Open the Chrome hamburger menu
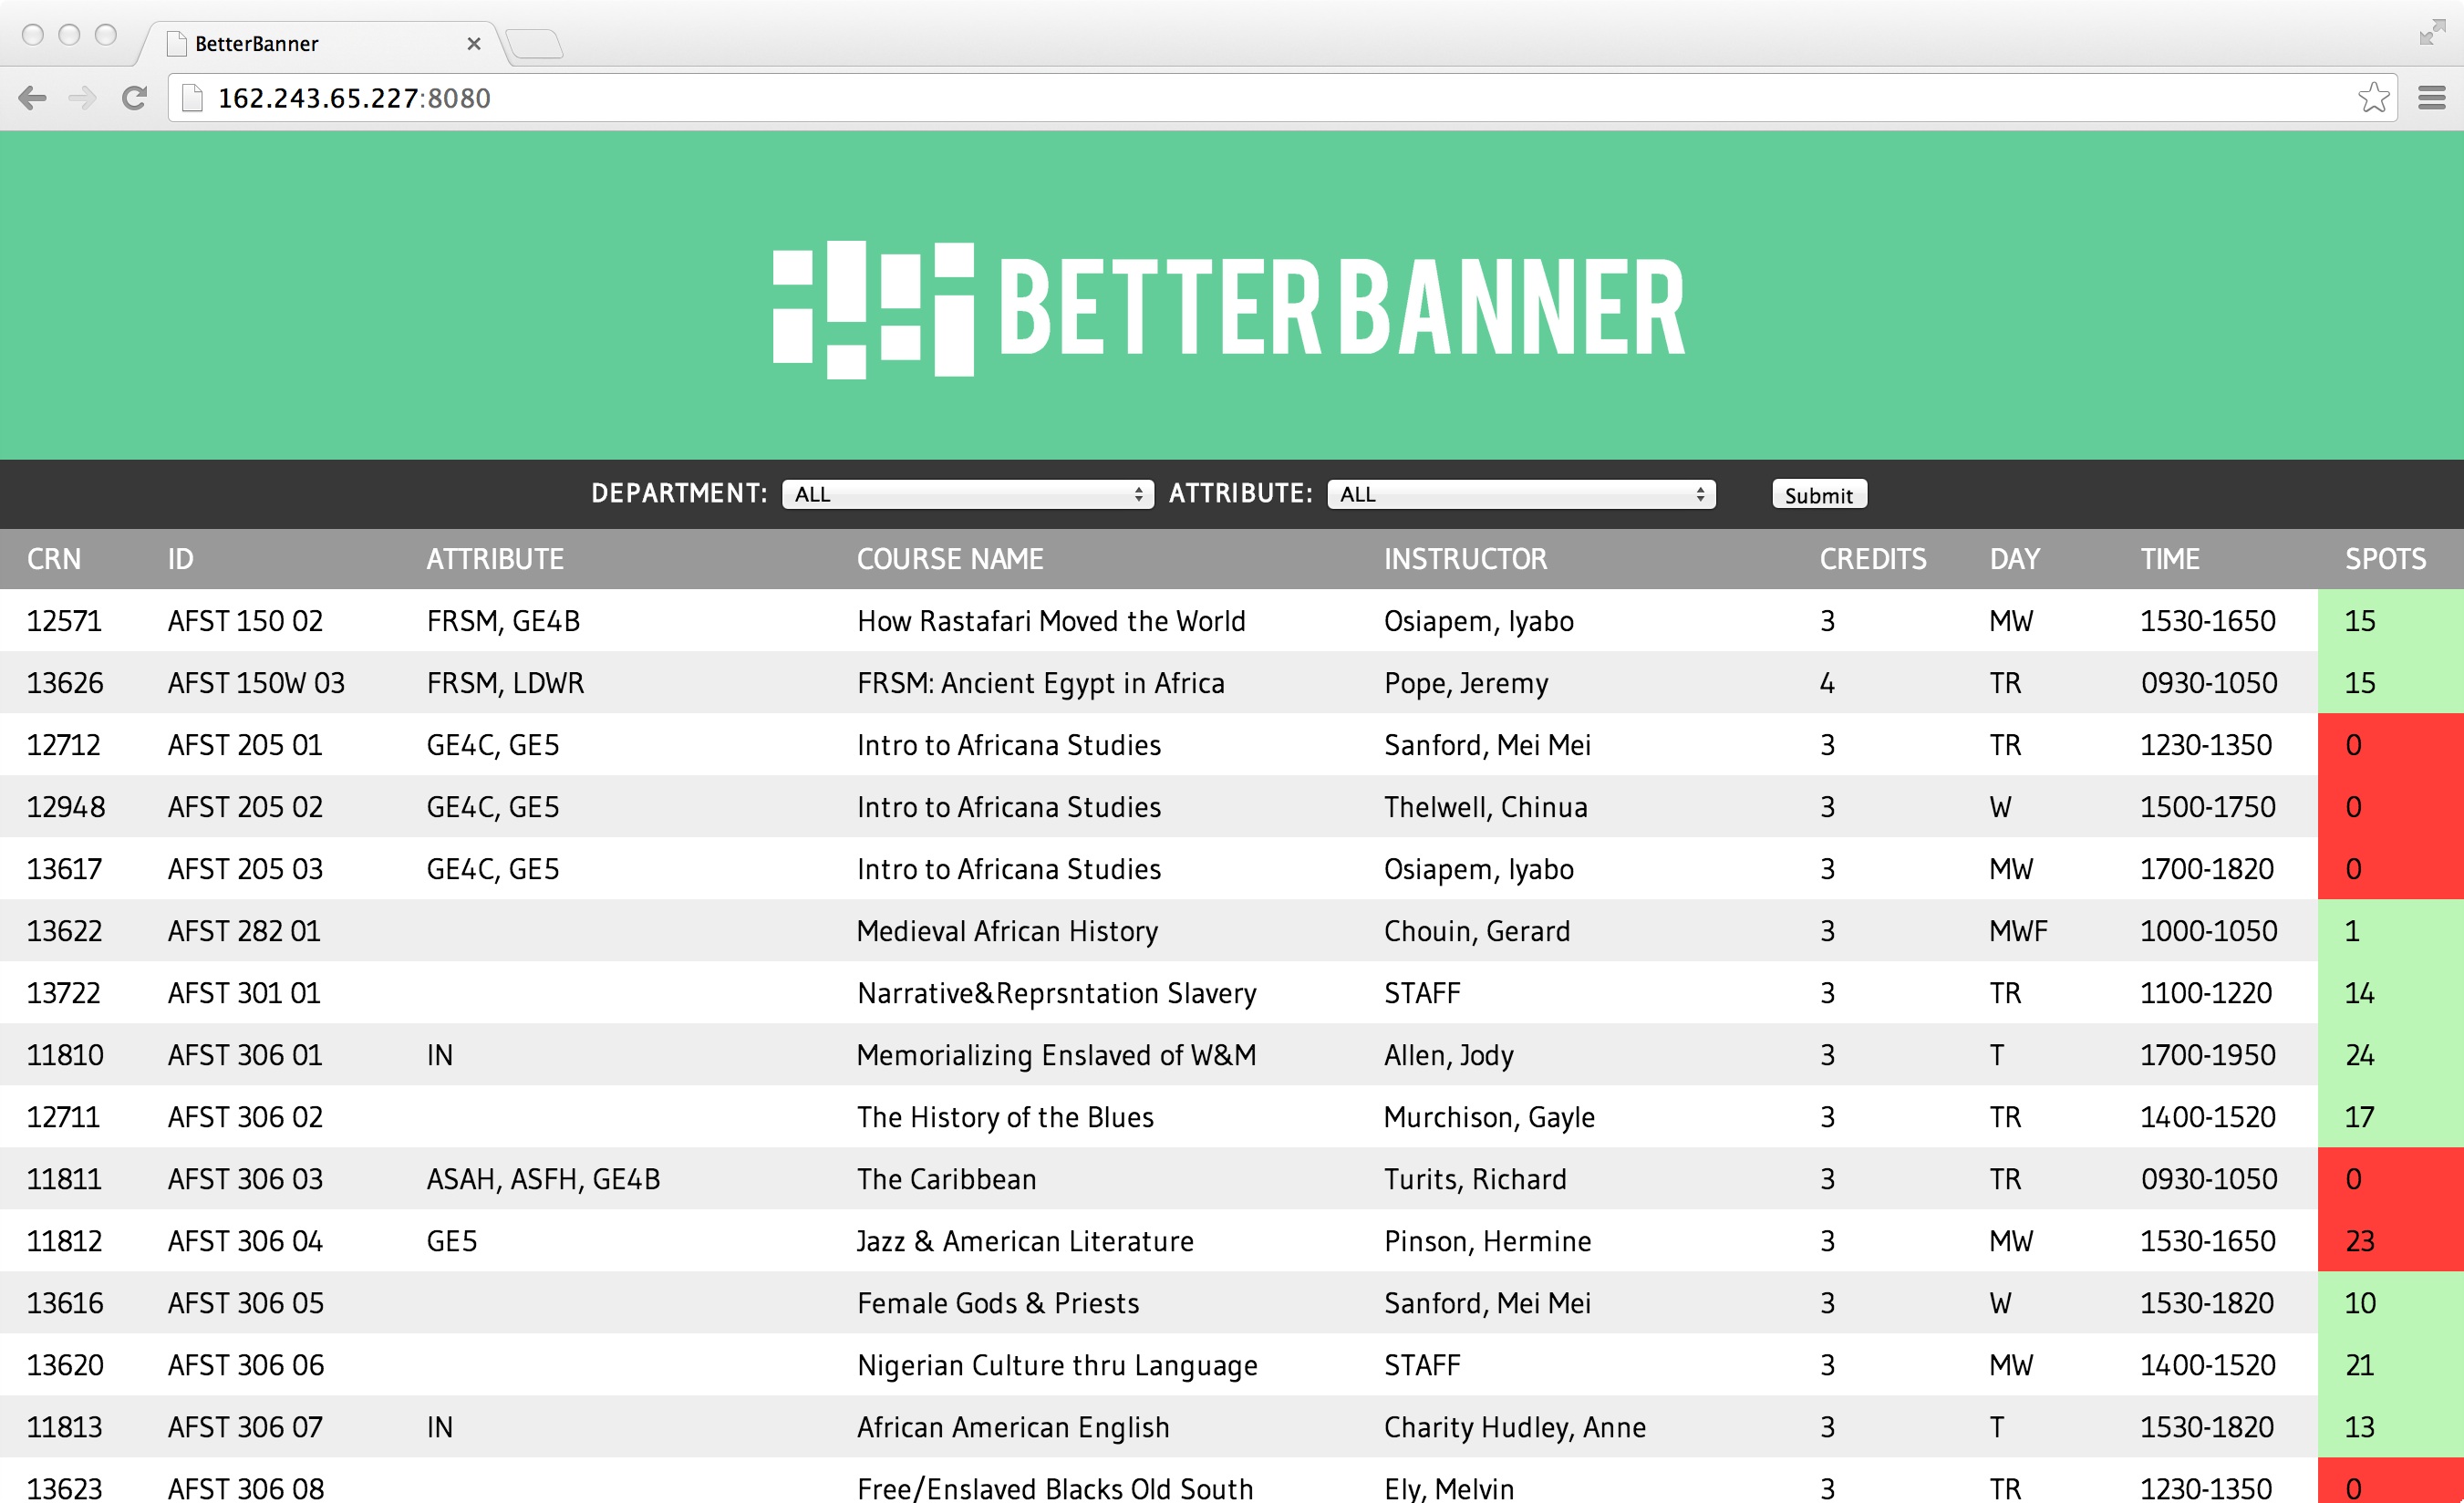The image size is (2464, 1503). tap(2431, 98)
